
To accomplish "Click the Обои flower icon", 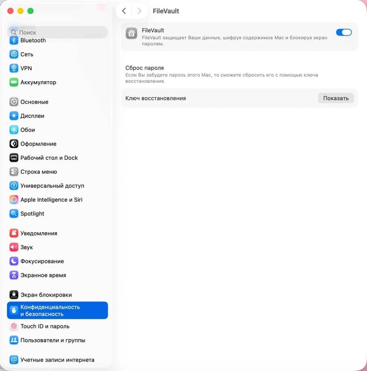I will pos(14,130).
